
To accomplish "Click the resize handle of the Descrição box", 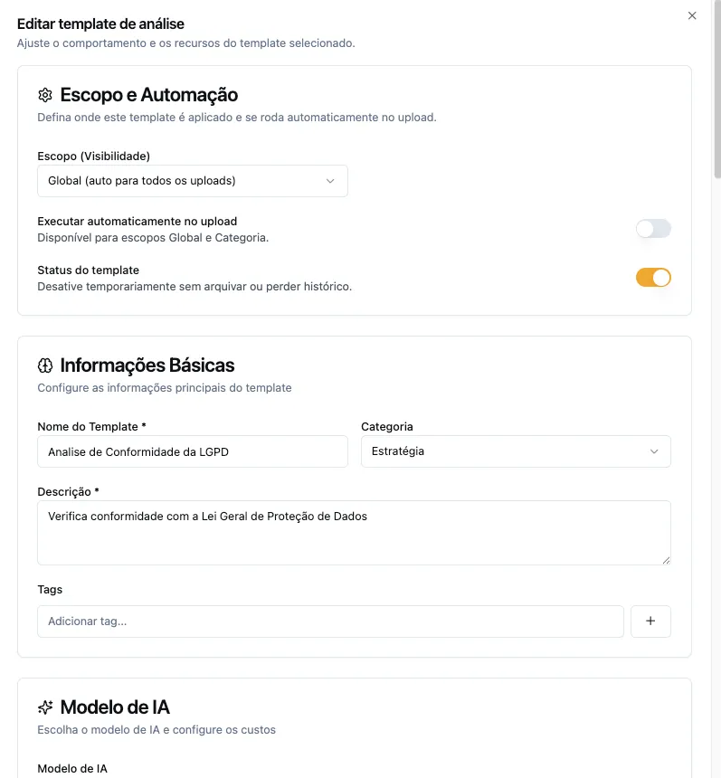I will coord(667,561).
